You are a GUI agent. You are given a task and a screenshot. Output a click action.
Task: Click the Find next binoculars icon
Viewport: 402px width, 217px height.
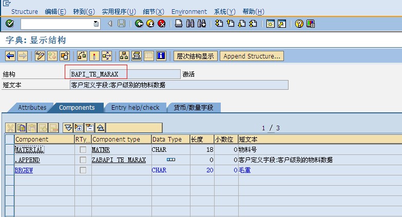(x=201, y=24)
